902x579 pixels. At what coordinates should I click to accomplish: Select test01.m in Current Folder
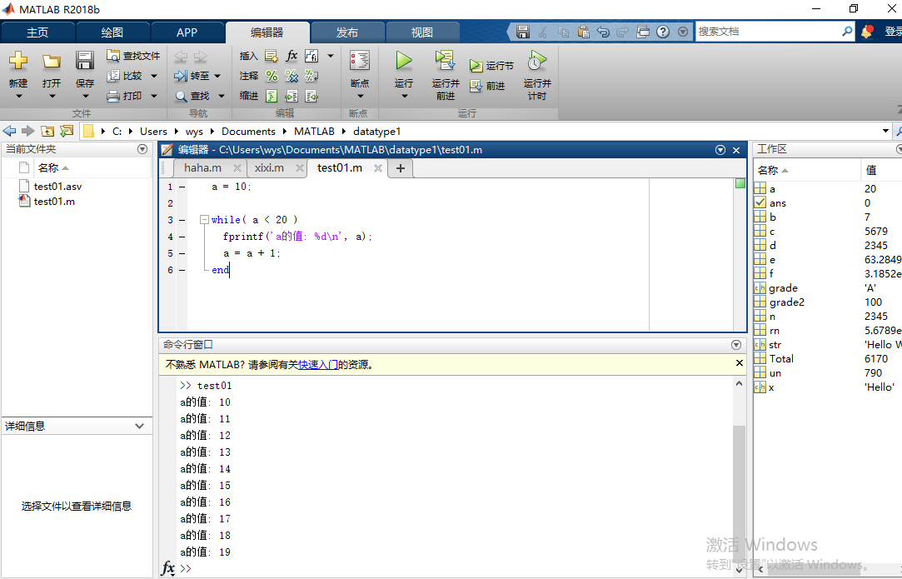coord(54,202)
